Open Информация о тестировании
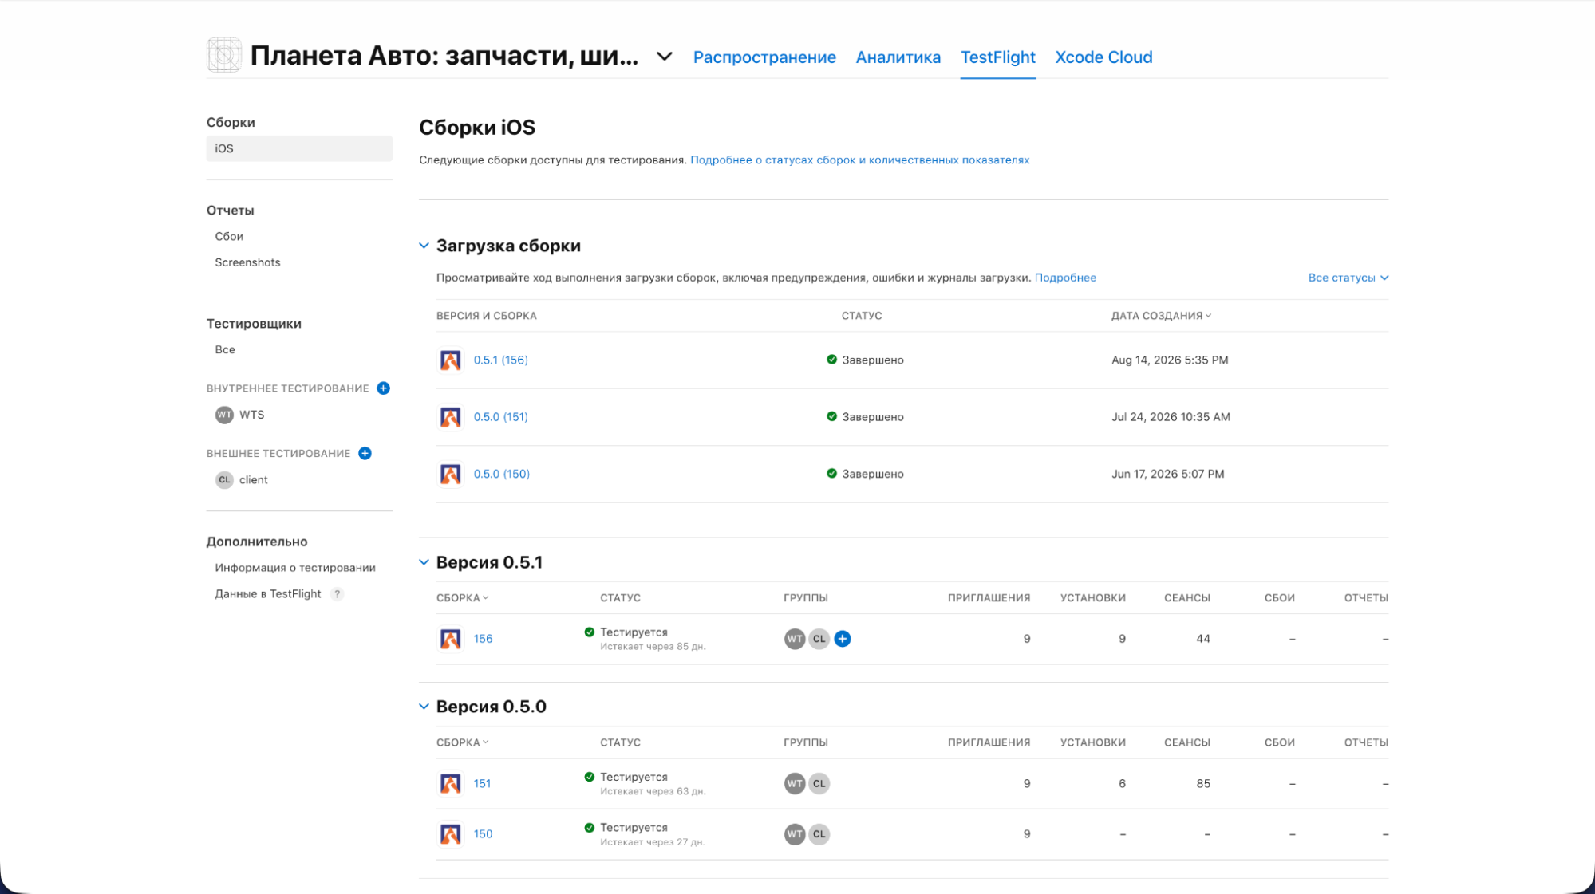This screenshot has width=1595, height=894. (x=295, y=568)
